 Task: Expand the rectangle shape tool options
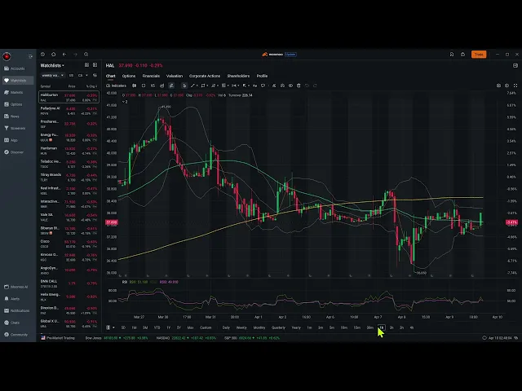point(206,86)
